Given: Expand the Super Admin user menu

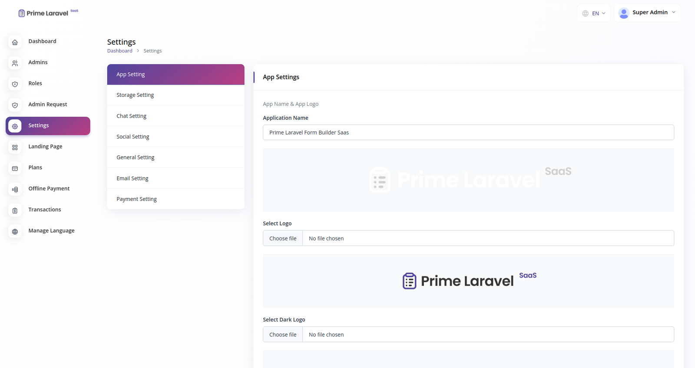Looking at the screenshot, I should (647, 13).
